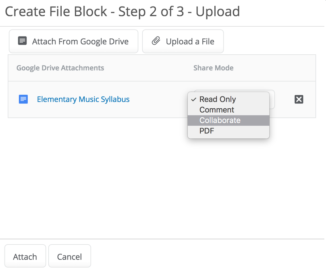Screen dimensions: 326x272
Task: Click the Google Drive Attachments column header
Action: click(60, 68)
